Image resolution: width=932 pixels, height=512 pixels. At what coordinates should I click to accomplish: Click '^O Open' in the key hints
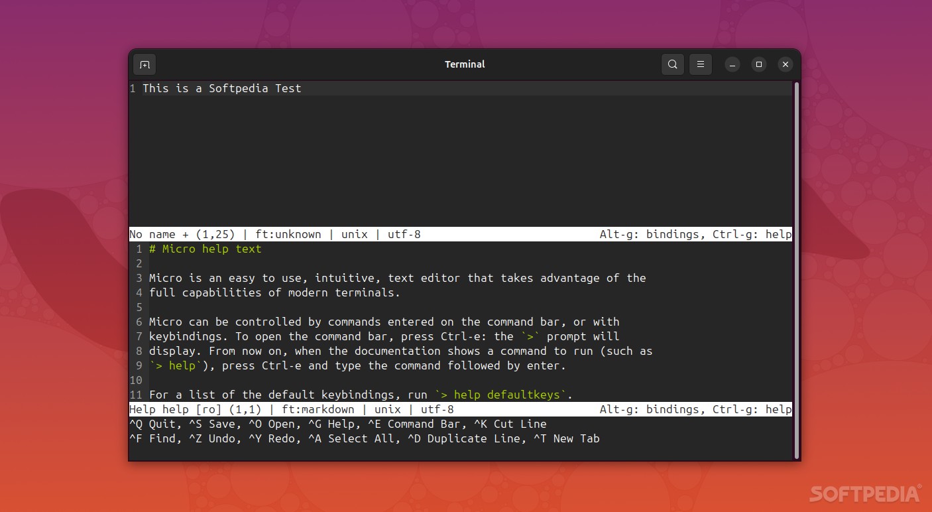coord(272,424)
